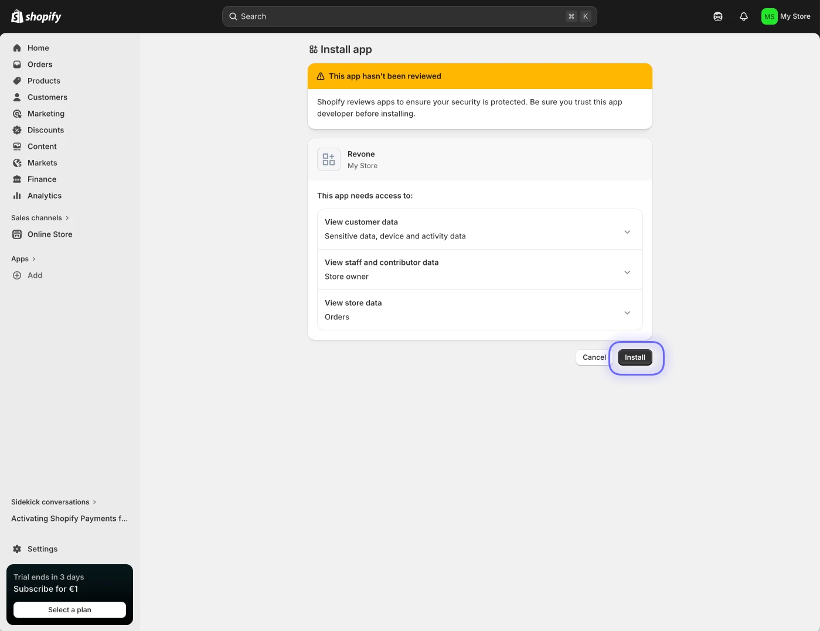
Task: Click Select a plan button
Action: tap(70, 610)
